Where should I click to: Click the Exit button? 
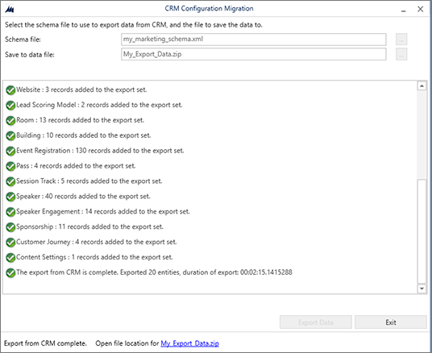click(x=391, y=322)
